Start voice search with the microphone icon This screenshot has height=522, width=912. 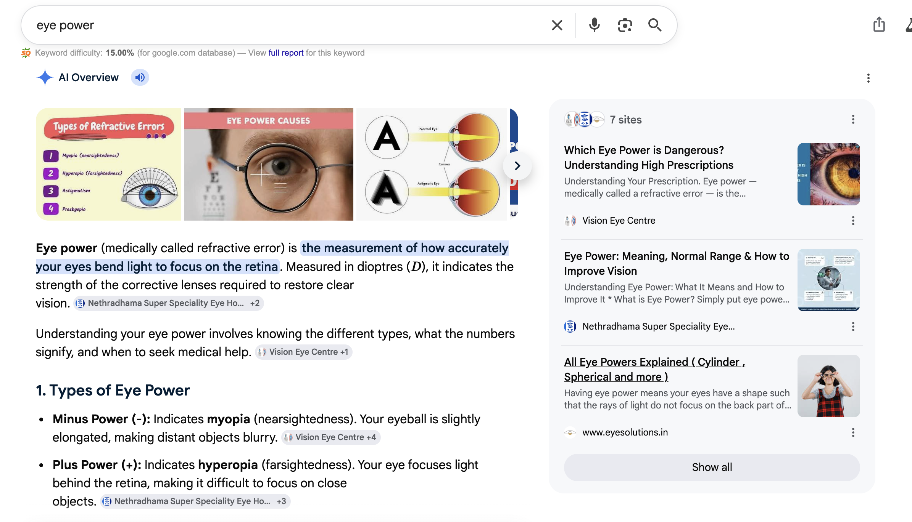(x=594, y=25)
